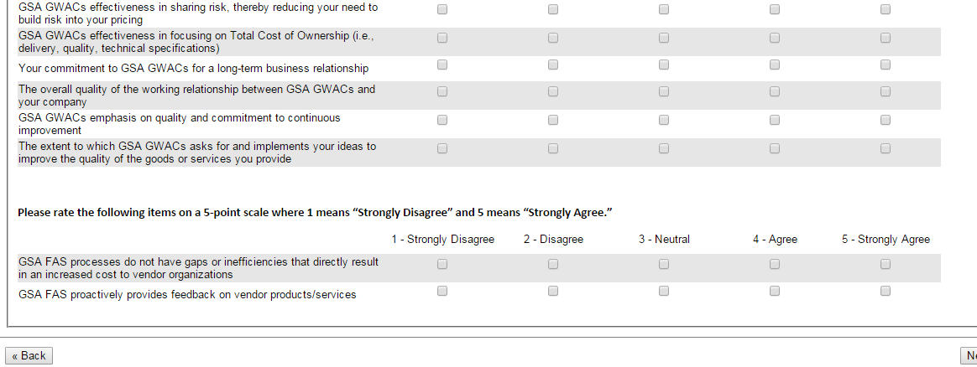Tick first-column checkbox for sharing risk row

[x=442, y=9]
